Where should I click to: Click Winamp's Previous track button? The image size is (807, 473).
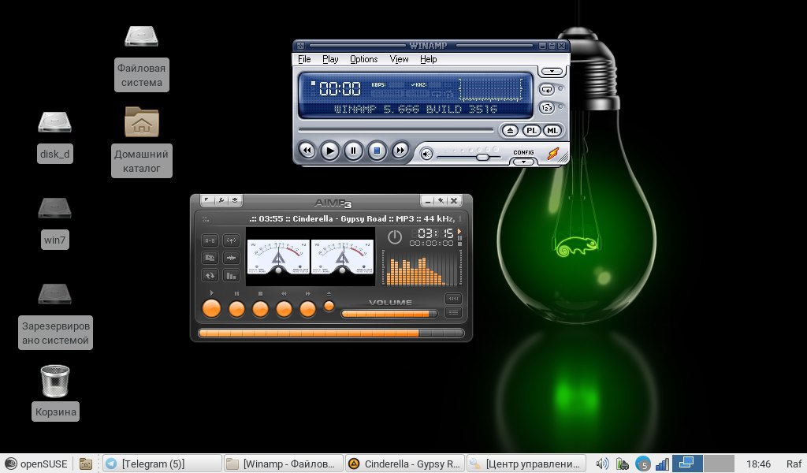307,151
